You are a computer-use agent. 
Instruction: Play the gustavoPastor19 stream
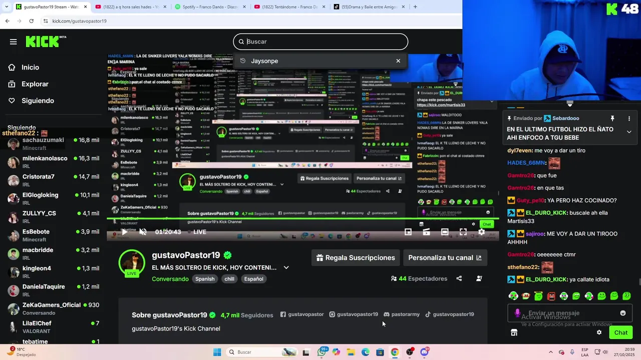point(125,232)
